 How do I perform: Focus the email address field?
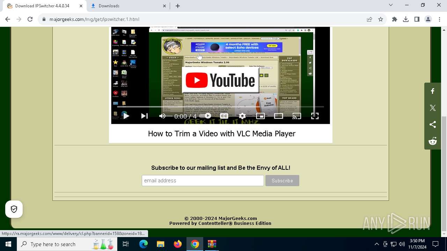click(203, 181)
